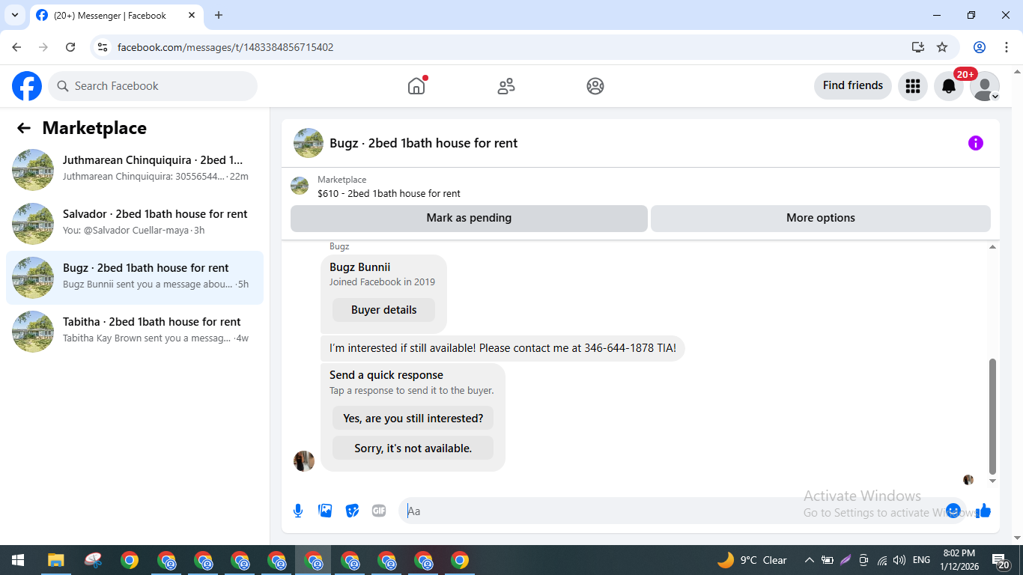Bookmark this page with star icon
1023x575 pixels.
pos(942,47)
